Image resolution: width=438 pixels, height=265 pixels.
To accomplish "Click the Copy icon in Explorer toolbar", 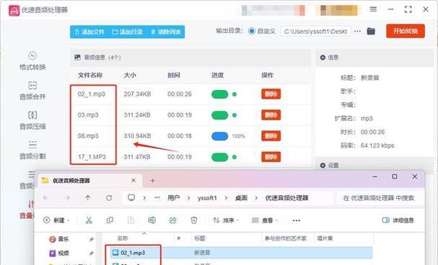I will (x=110, y=220).
